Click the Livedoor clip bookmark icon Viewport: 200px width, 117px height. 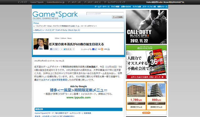(x=96, y=49)
